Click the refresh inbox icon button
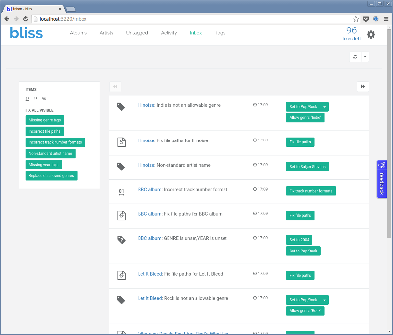 (x=355, y=57)
